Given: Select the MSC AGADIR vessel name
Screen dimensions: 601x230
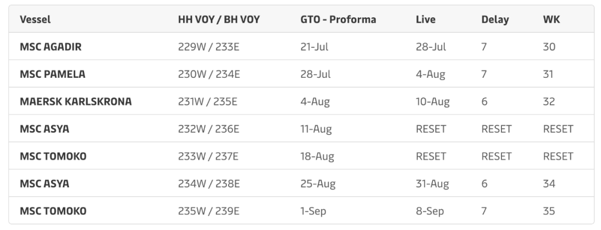Looking at the screenshot, I should 51,47.
